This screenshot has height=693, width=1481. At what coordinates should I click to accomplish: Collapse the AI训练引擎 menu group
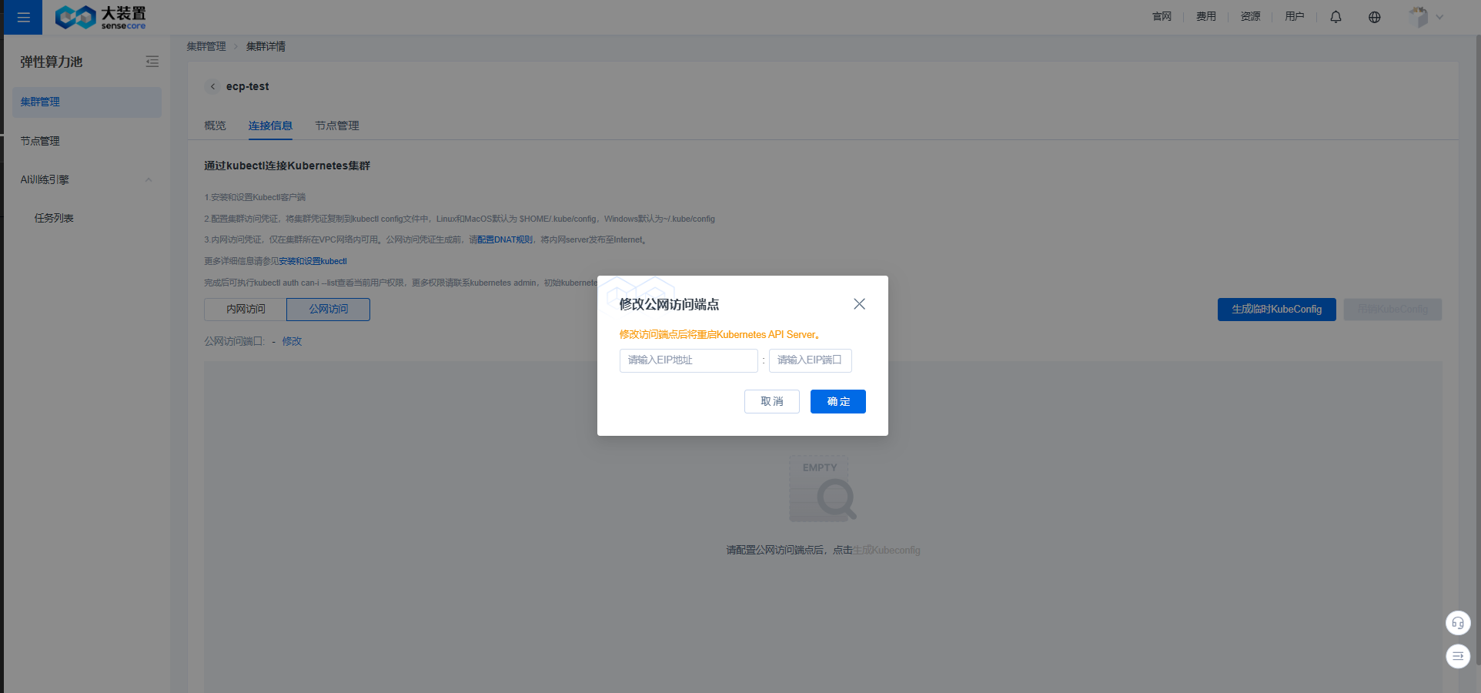point(149,179)
